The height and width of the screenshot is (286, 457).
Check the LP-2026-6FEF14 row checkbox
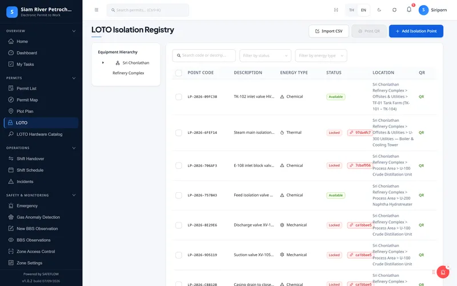click(179, 133)
